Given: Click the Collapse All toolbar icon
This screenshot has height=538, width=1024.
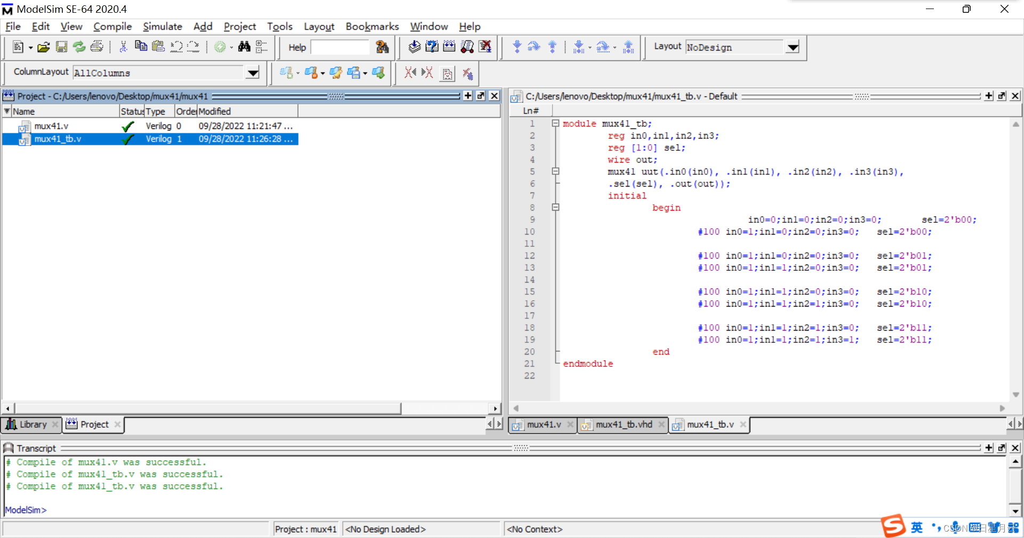Looking at the screenshot, I should (x=261, y=47).
